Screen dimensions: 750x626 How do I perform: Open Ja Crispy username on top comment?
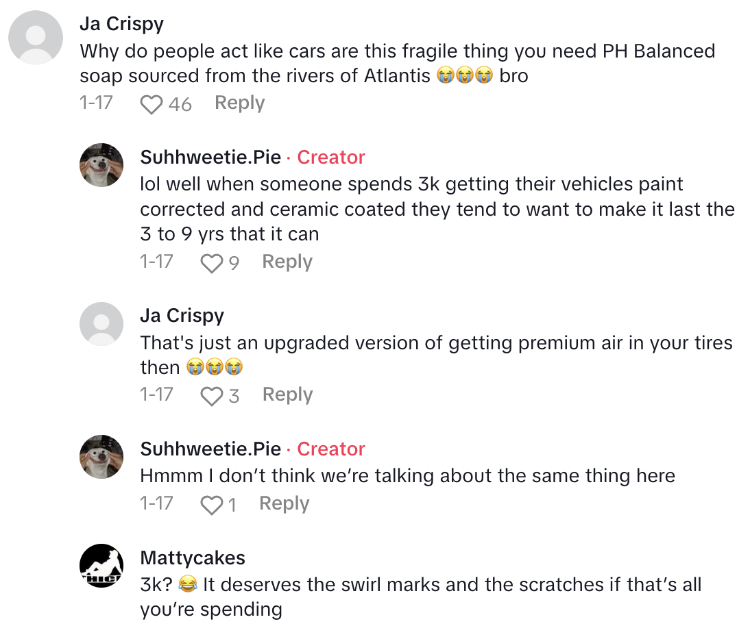click(121, 24)
